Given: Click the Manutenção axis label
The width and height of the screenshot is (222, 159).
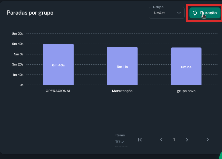Looking at the screenshot, I should (x=122, y=91).
